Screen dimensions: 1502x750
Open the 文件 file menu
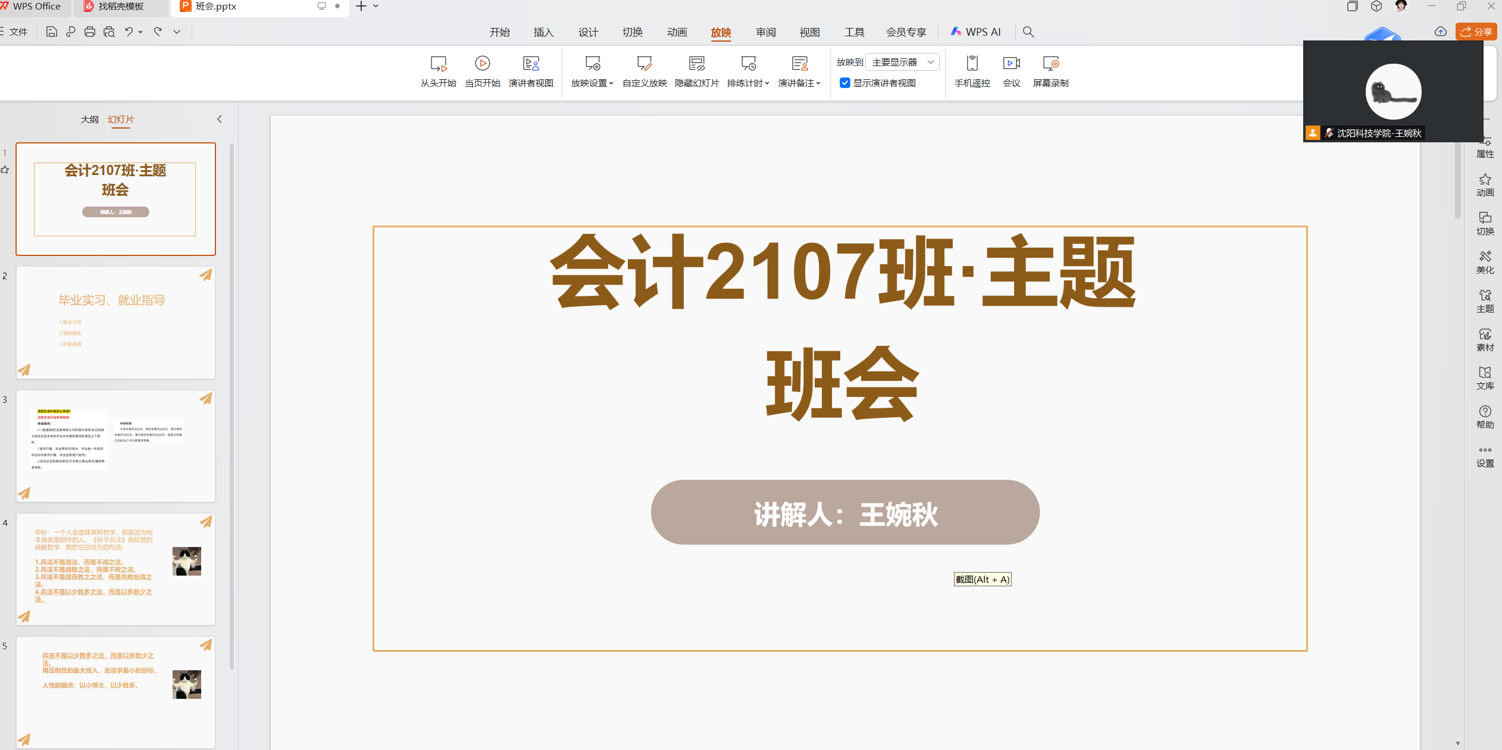coord(18,32)
